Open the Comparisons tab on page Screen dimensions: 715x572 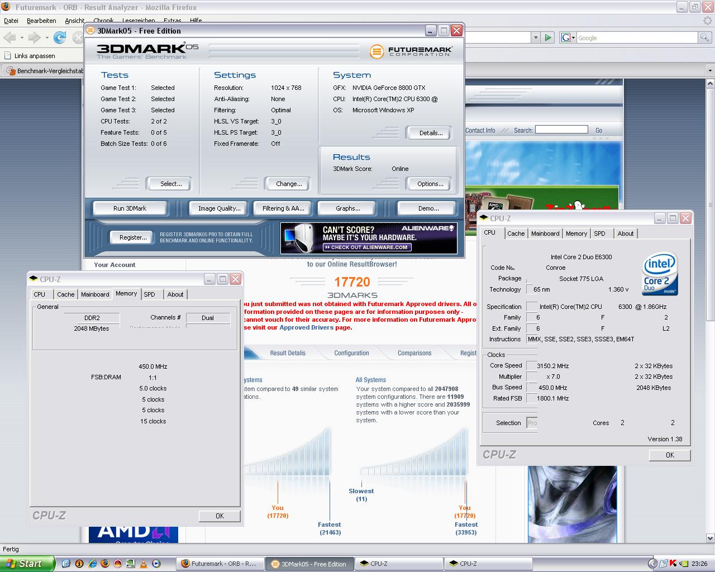pos(414,353)
